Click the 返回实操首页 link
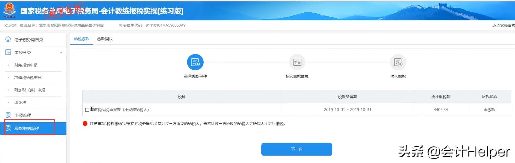The height and width of the screenshot is (163, 515). (504, 25)
